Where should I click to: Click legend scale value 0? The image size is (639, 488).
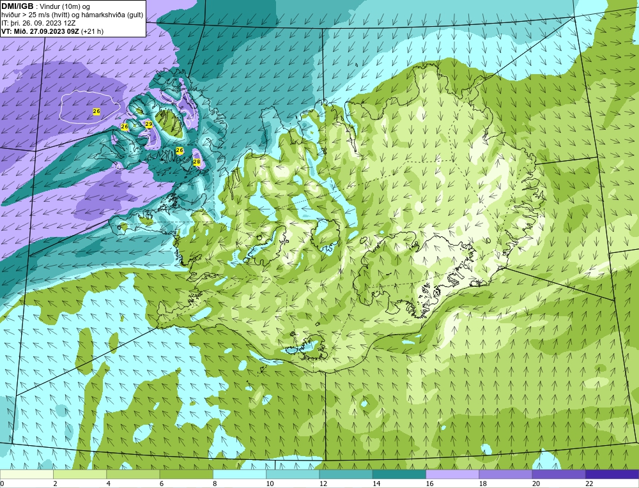(x=2, y=484)
